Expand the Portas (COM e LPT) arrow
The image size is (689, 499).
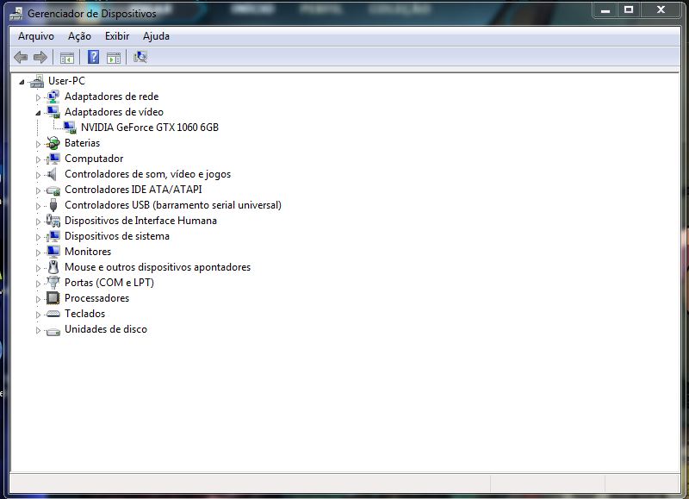point(38,284)
